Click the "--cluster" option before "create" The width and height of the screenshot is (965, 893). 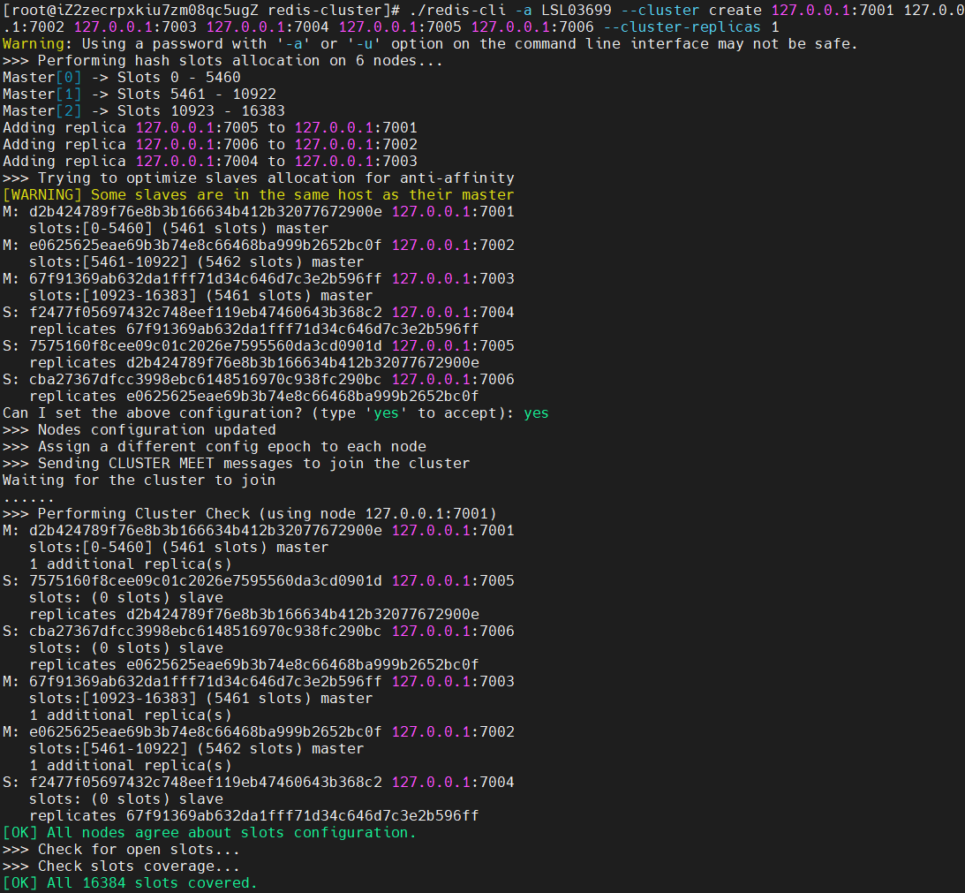[x=660, y=11]
